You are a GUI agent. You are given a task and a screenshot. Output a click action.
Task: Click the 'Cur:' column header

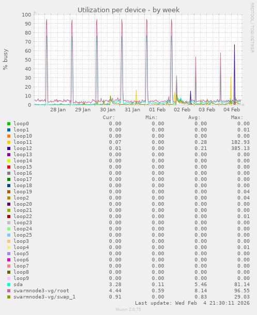[x=109, y=118]
